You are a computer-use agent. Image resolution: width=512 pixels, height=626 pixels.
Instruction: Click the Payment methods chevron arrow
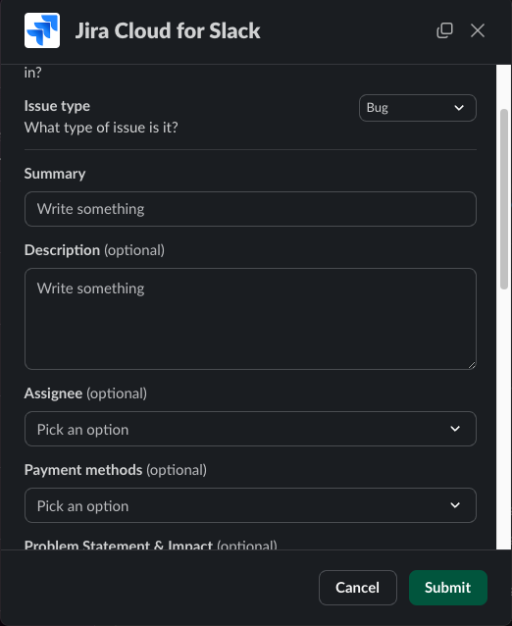[455, 505]
